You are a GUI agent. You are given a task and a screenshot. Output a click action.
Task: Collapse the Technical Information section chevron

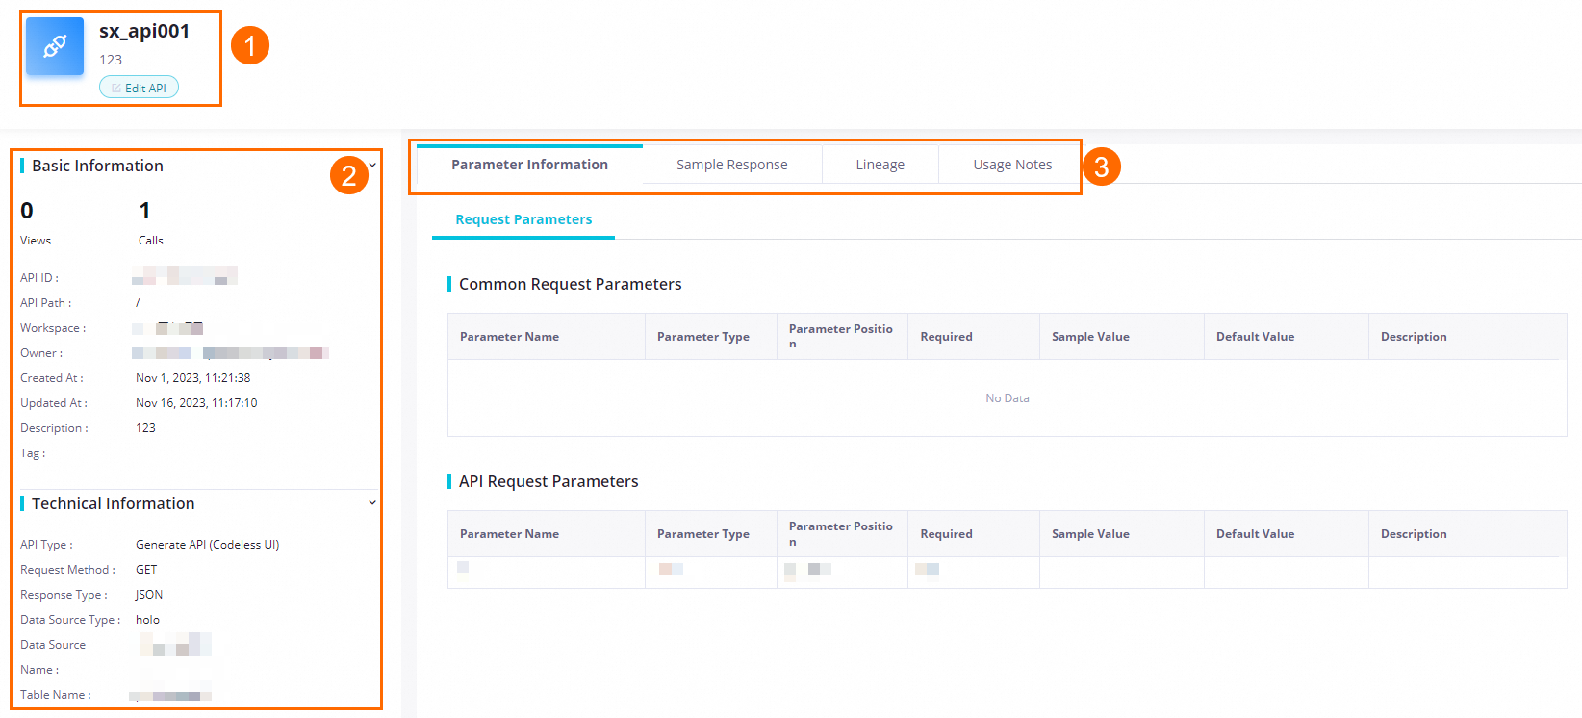[372, 503]
